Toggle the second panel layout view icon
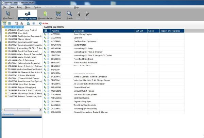The height and width of the screenshot is (138, 204). [10, 24]
